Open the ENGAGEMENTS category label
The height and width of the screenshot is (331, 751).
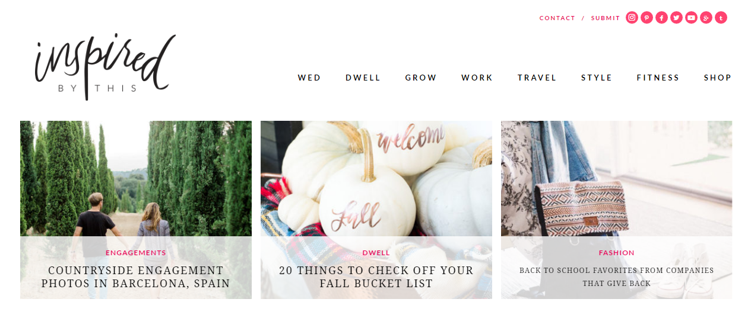[136, 253]
